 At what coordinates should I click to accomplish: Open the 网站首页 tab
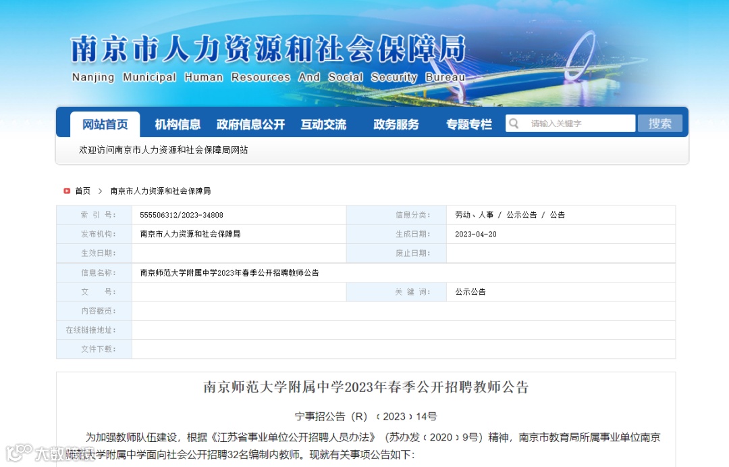click(x=105, y=124)
